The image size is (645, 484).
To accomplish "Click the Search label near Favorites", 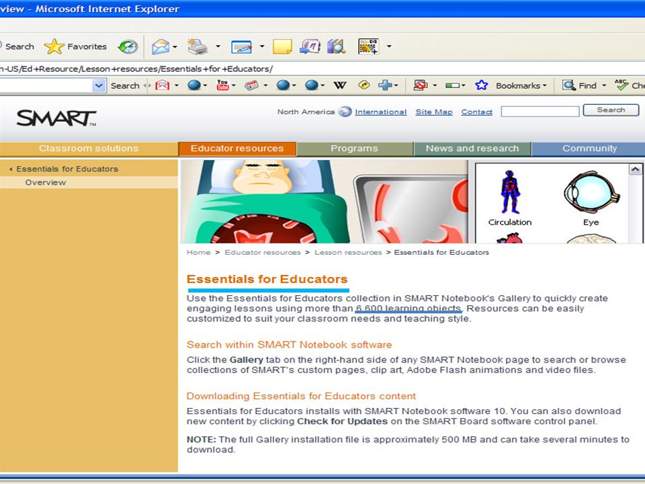I will 19,46.
